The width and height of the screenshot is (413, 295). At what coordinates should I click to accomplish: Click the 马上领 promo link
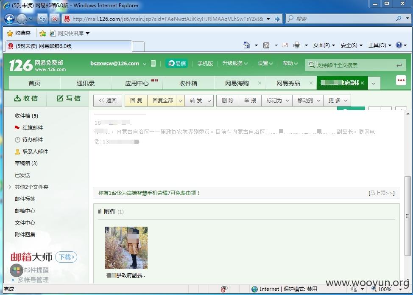[x=381, y=193]
